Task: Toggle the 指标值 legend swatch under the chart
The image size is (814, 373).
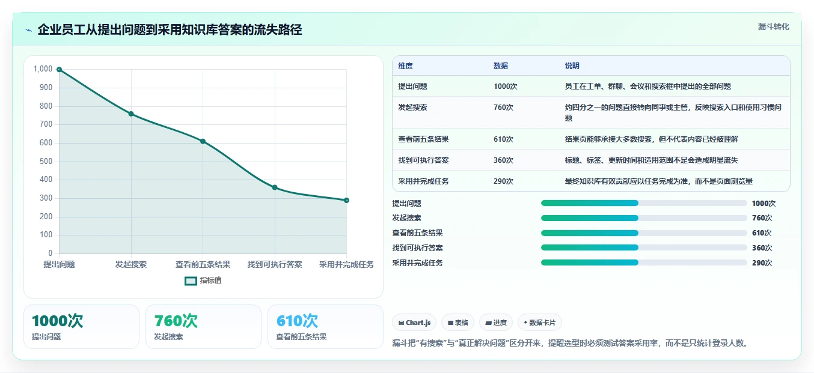Action: pyautogui.click(x=191, y=281)
